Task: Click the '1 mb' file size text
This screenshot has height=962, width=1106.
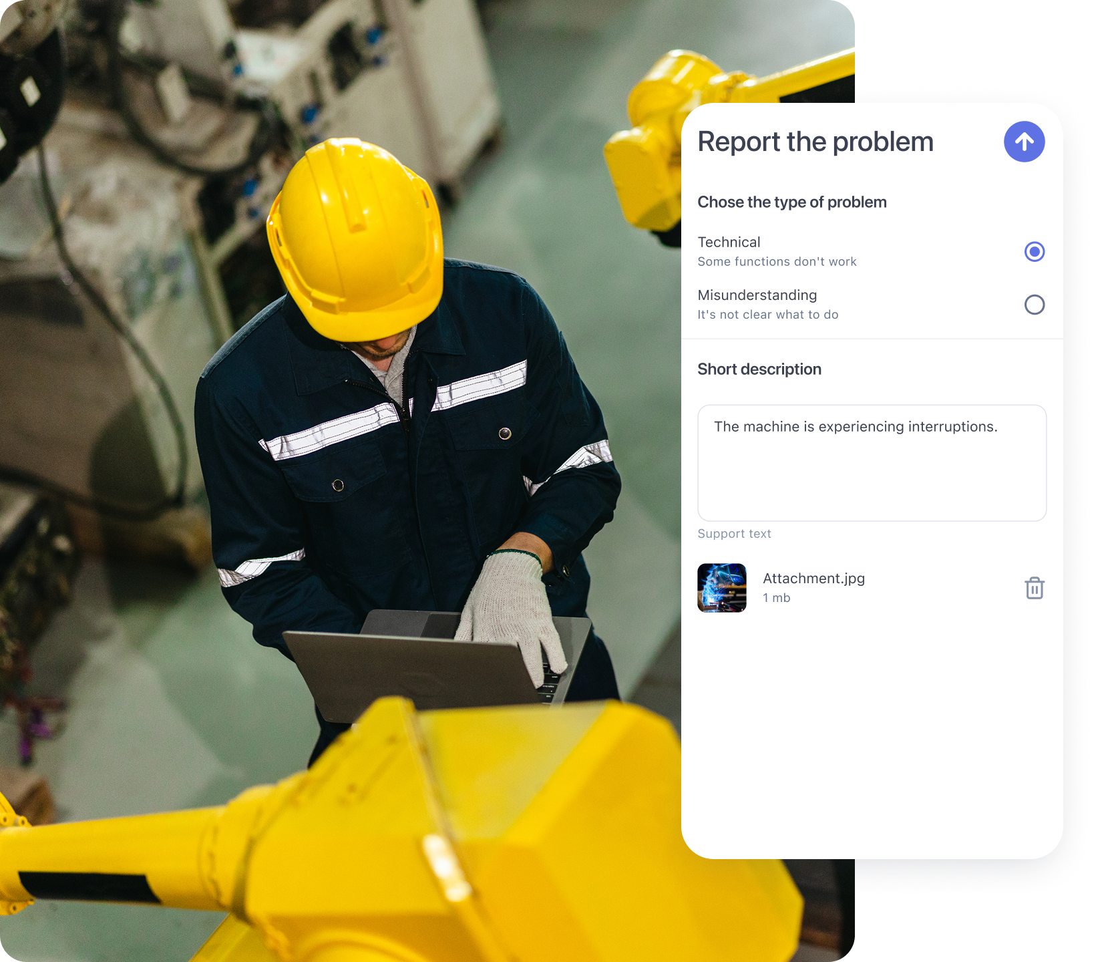Action: point(776,598)
